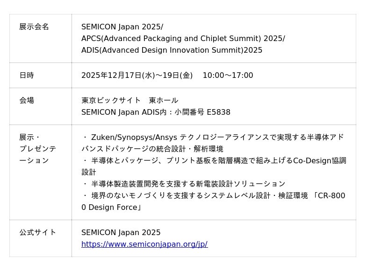Screen dimensions: 374x271
Task: Open the semiconjapan.org/jp link
Action: [144, 244]
